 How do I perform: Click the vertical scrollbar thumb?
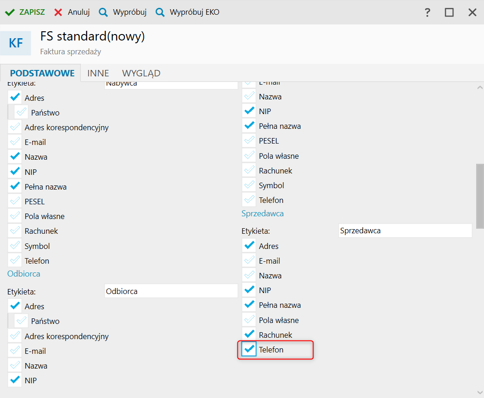coord(480,193)
